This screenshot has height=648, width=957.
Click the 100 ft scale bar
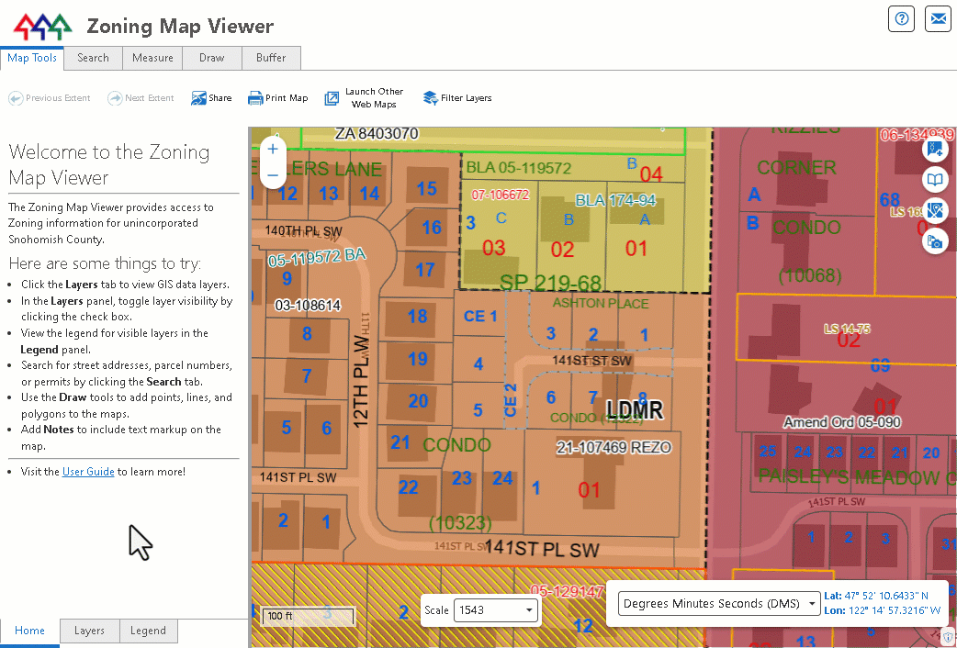point(308,616)
